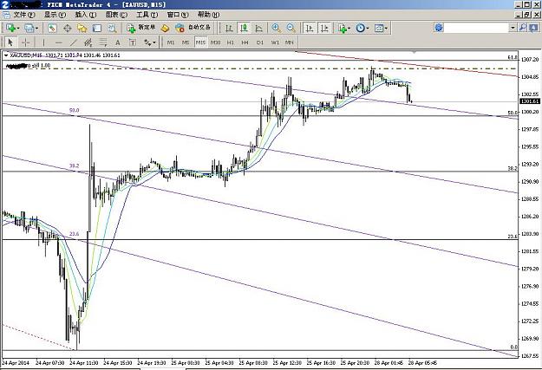The image size is (542, 370).
Task: Select the cursor arrow tool
Action: click(10, 42)
